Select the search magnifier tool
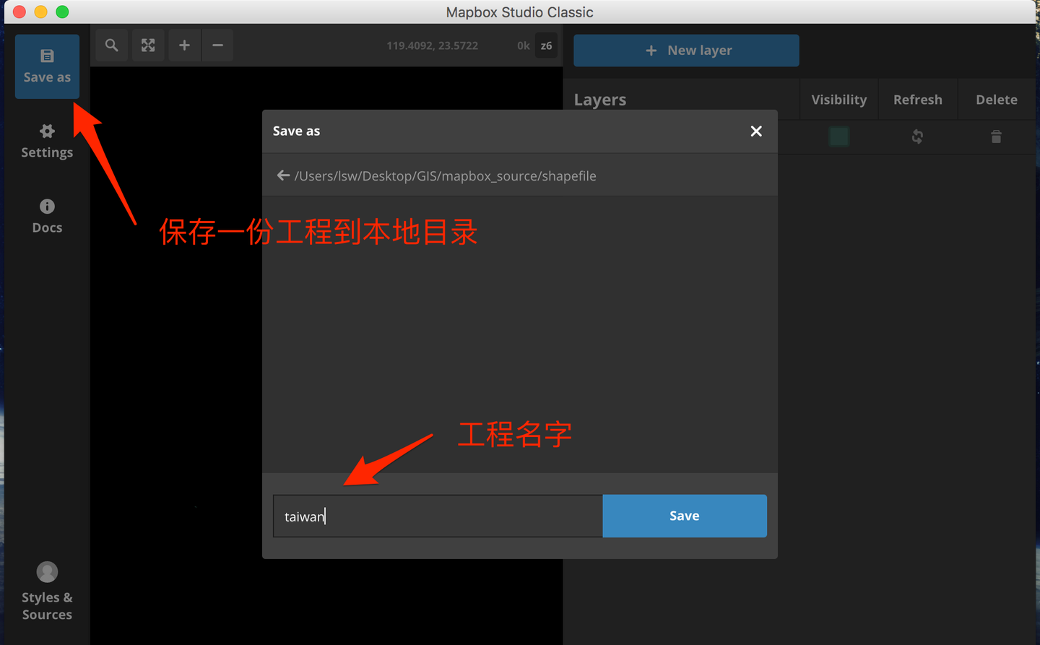The width and height of the screenshot is (1040, 645). [x=111, y=45]
